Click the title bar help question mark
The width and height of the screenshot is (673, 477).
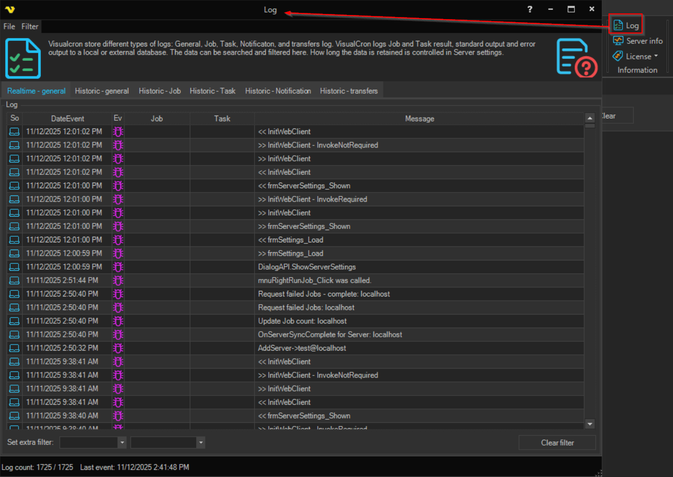click(530, 9)
